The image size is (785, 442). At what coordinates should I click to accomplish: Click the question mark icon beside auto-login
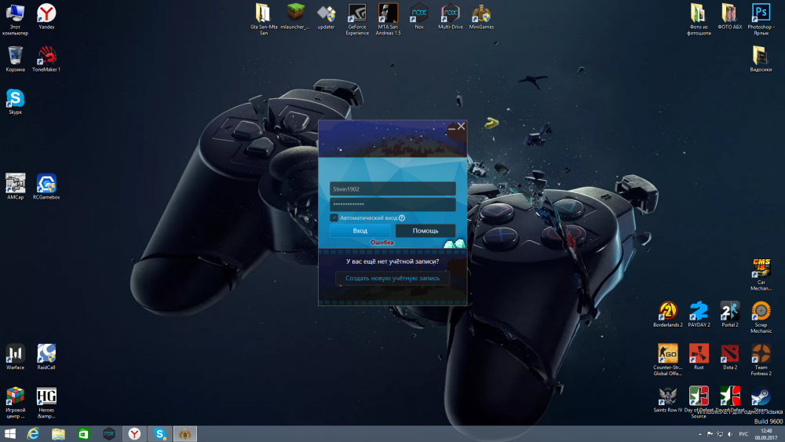coord(402,217)
